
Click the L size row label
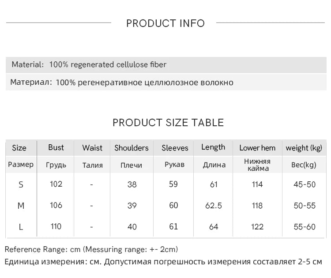pyautogui.click(x=21, y=227)
